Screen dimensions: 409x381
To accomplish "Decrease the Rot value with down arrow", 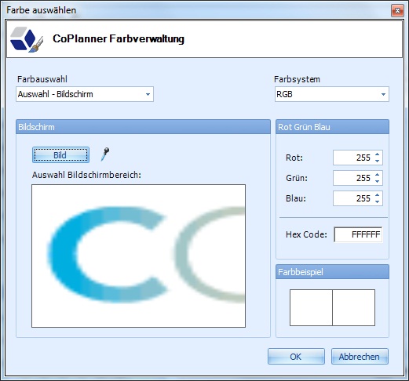I will [377, 161].
